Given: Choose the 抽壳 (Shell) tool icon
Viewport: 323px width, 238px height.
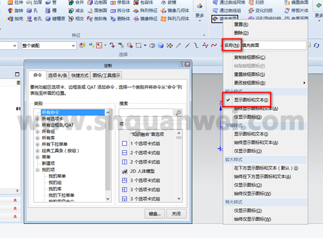Looking at the screenshot, I should (x=10, y=19).
